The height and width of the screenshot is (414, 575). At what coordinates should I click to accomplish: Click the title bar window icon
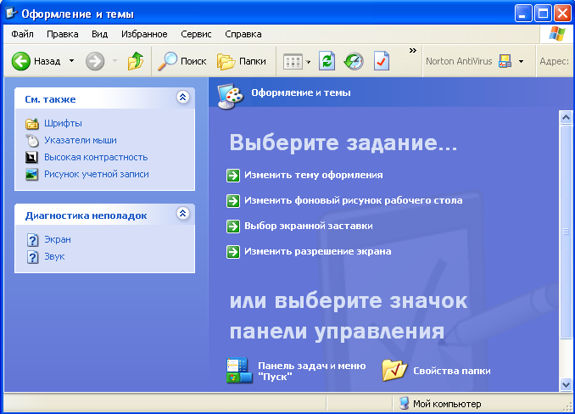pyautogui.click(x=11, y=14)
